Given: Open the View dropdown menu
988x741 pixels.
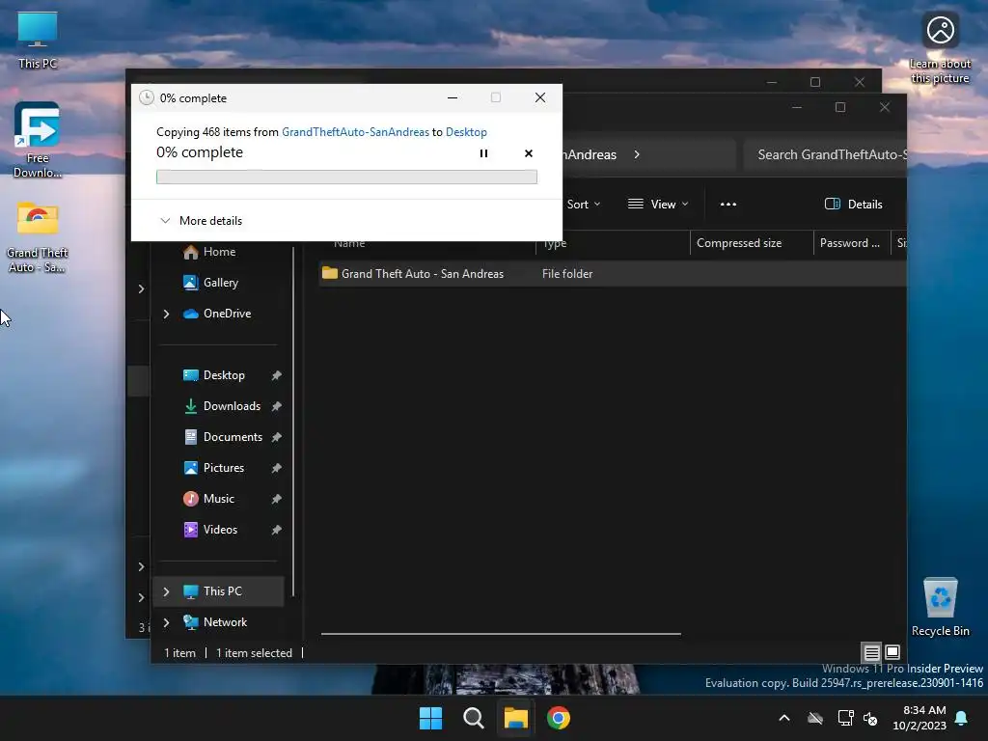Looking at the screenshot, I should click(658, 205).
